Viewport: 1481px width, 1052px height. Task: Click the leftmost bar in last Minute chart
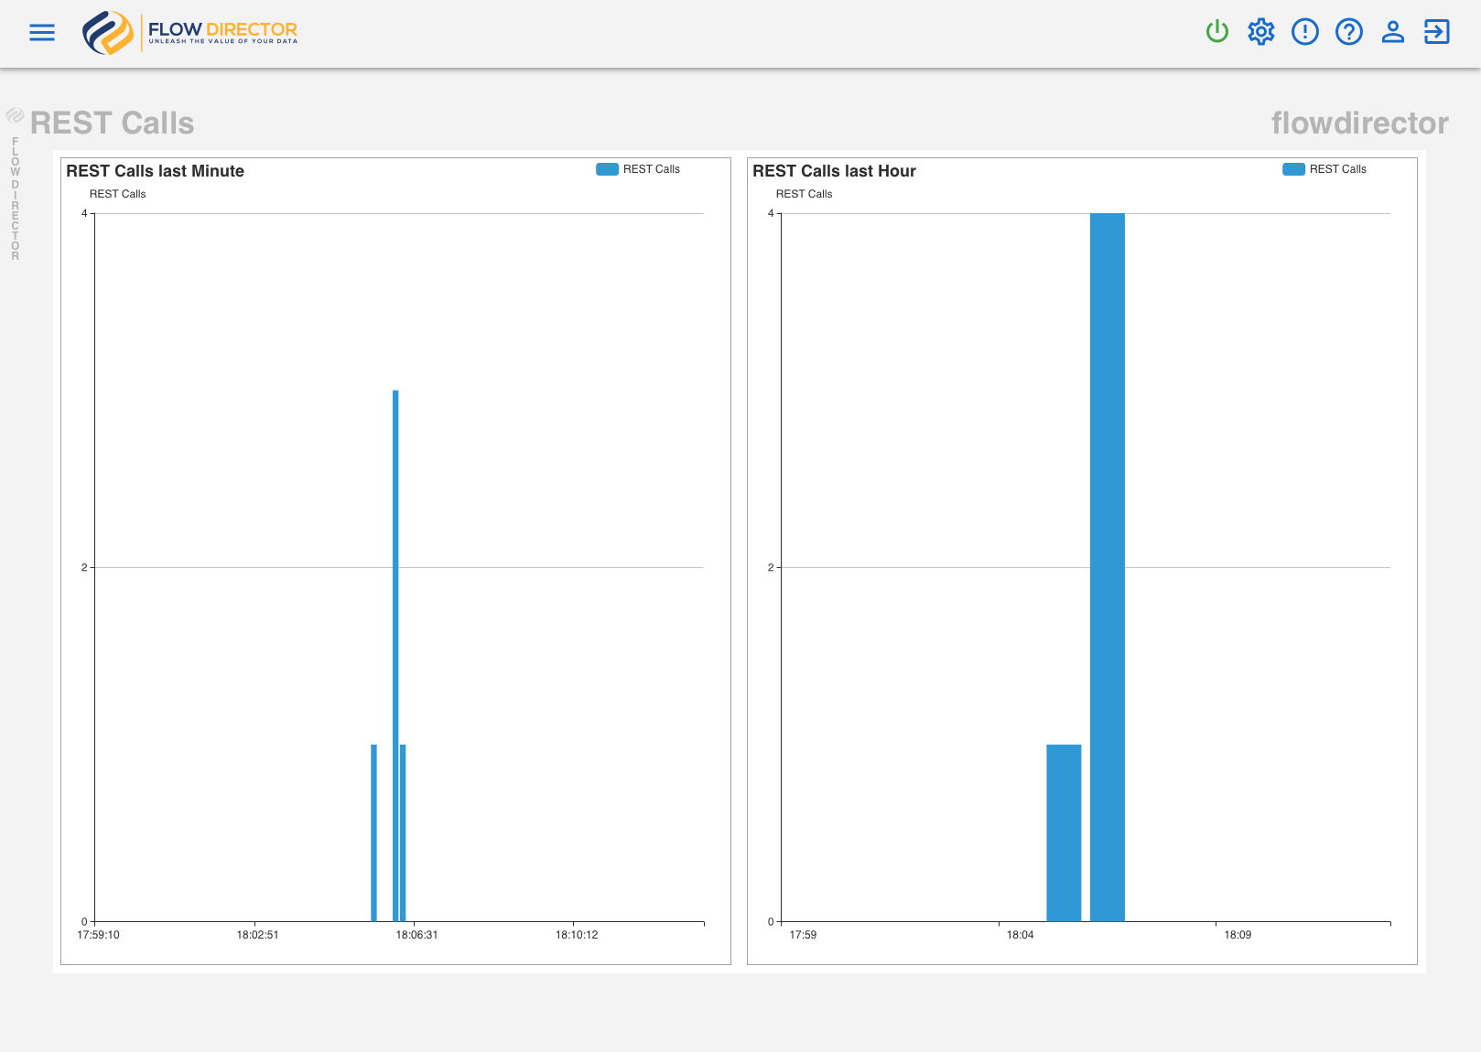point(373,832)
